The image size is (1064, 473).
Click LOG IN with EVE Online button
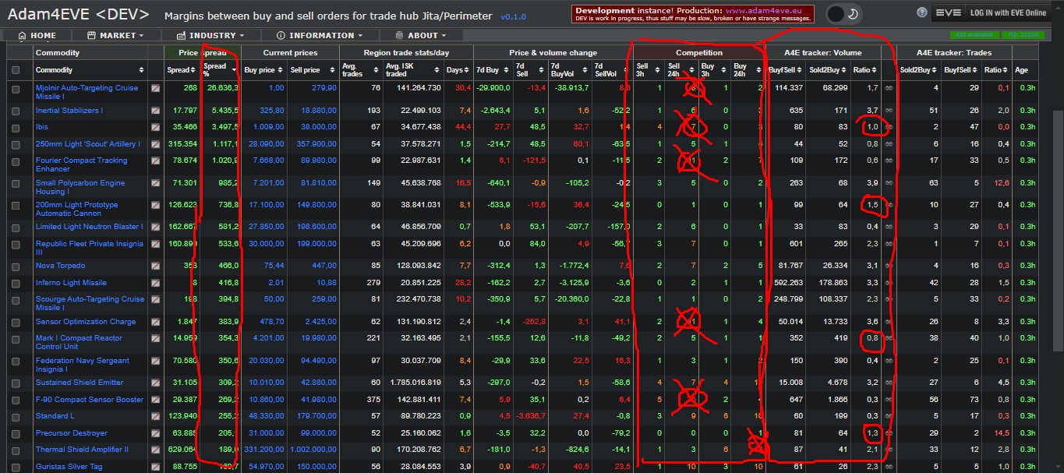pos(1008,13)
